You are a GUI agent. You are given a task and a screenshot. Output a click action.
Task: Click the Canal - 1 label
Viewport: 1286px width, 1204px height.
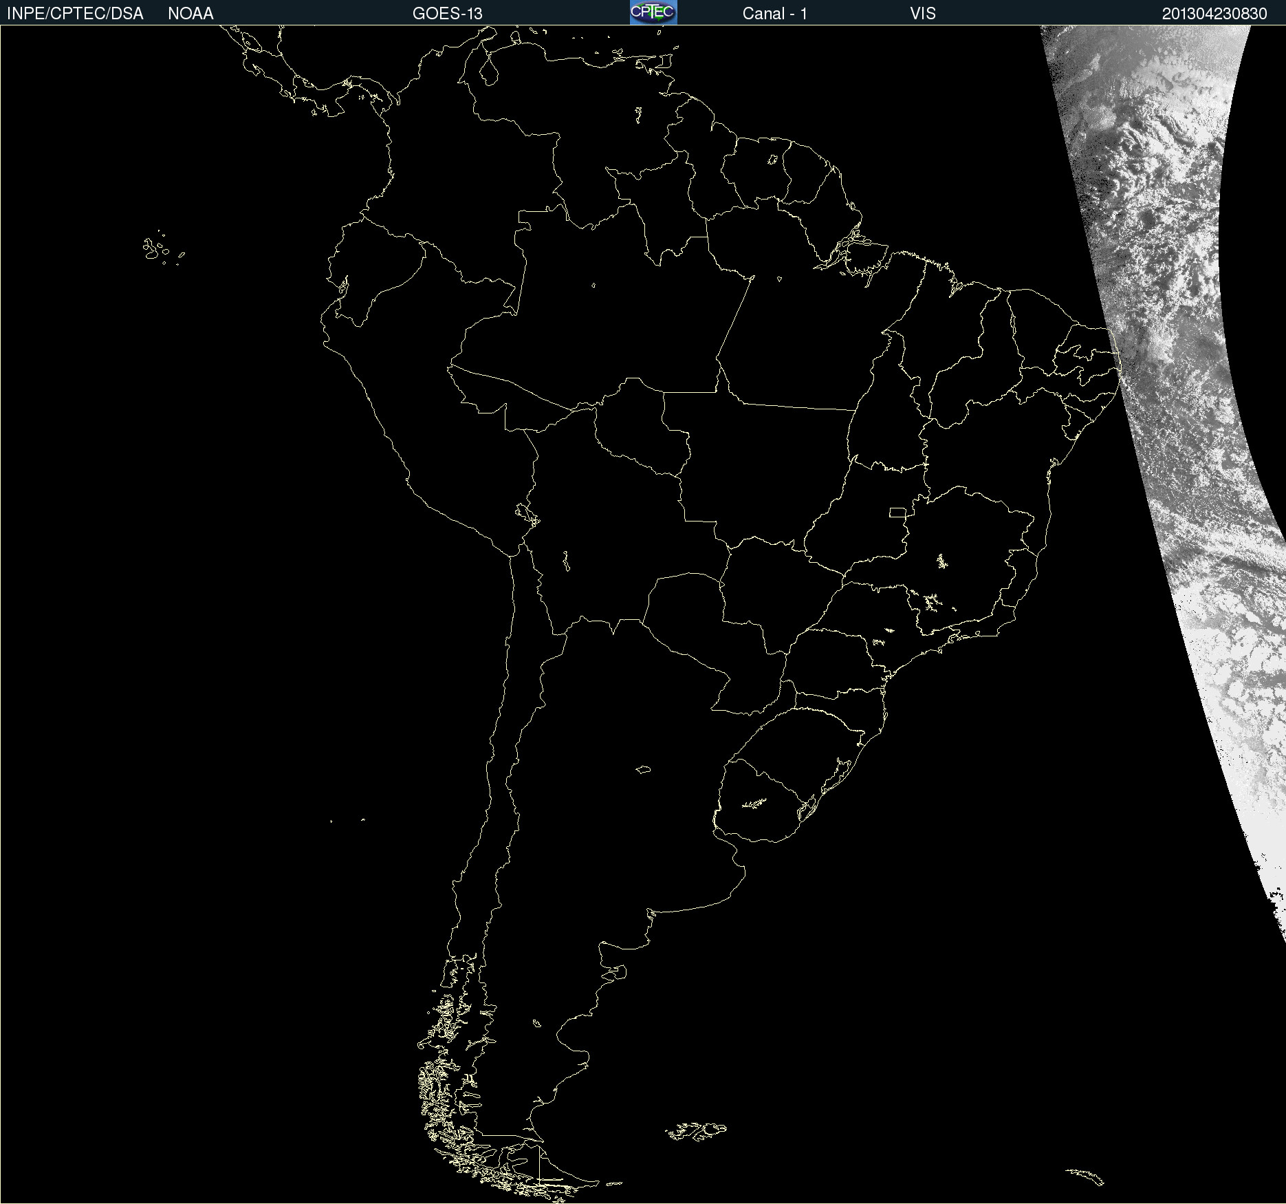[x=774, y=13]
